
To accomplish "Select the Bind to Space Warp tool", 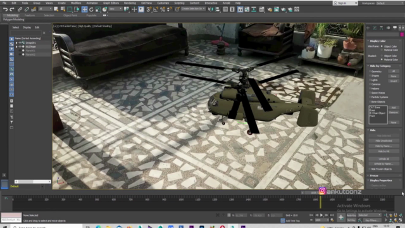I will coord(34,9).
